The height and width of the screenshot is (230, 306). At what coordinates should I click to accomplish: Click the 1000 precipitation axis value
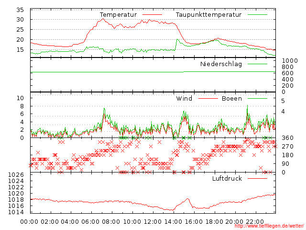click(290, 61)
